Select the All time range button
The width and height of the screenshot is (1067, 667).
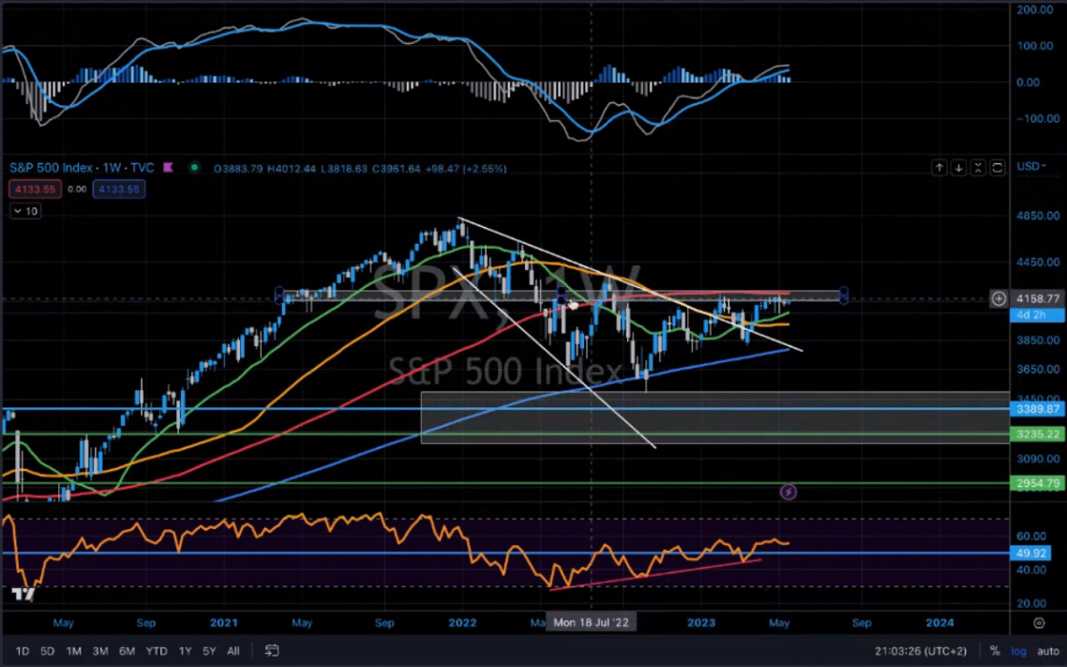coord(233,651)
